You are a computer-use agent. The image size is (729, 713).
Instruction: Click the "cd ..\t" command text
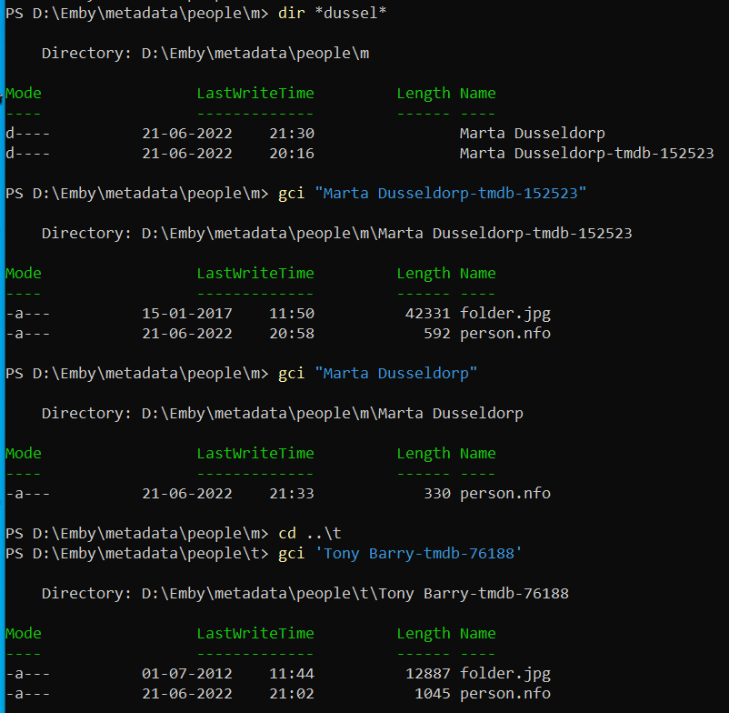310,533
